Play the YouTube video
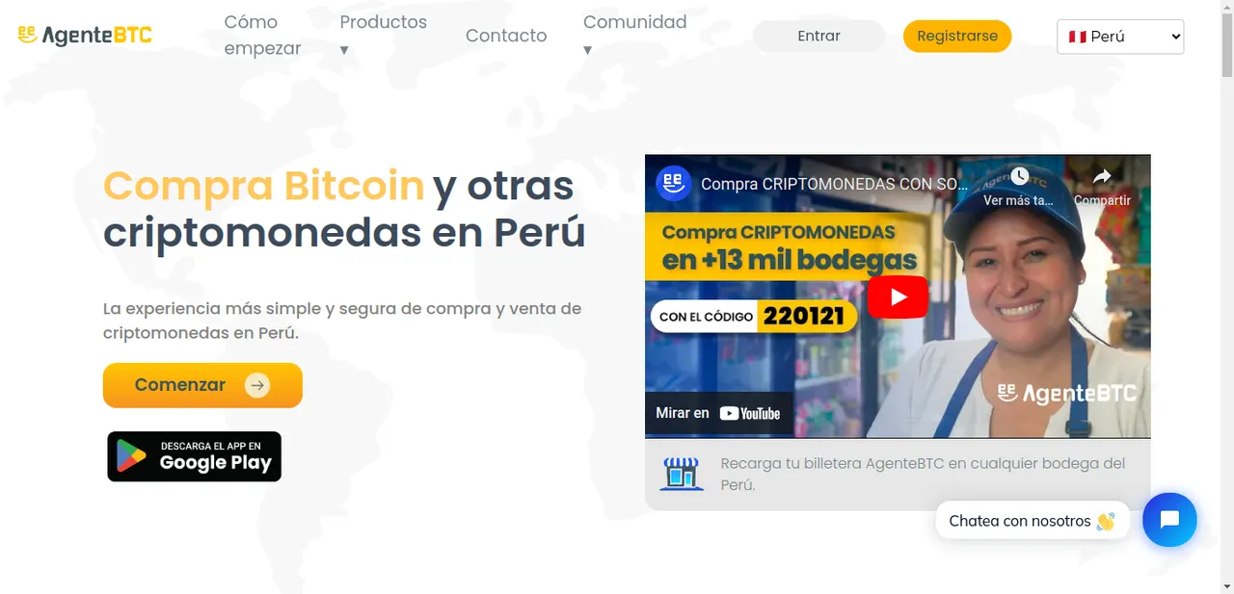This screenshot has height=594, width=1234. click(x=898, y=297)
